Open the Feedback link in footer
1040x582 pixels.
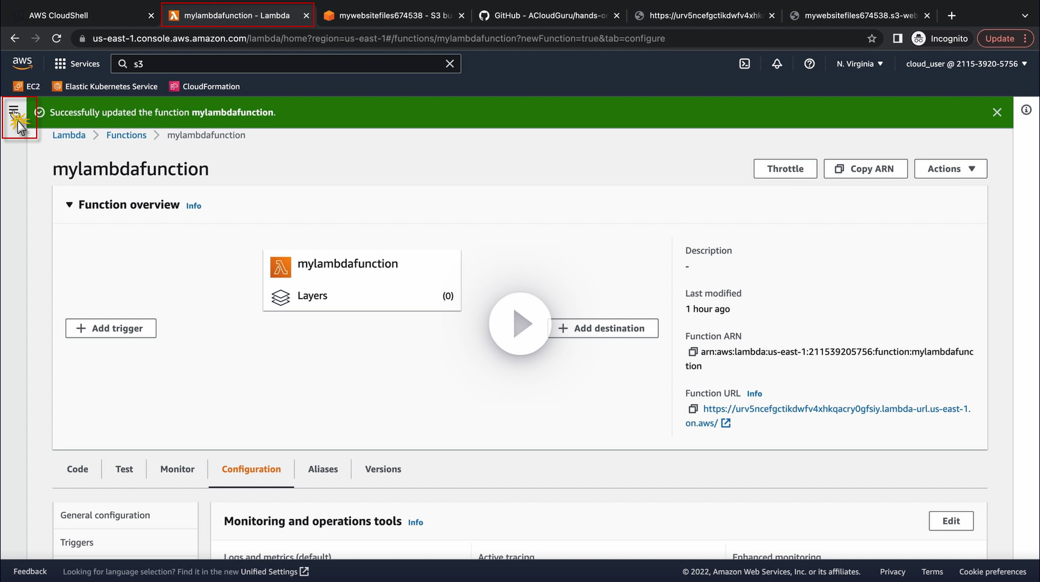(30, 572)
